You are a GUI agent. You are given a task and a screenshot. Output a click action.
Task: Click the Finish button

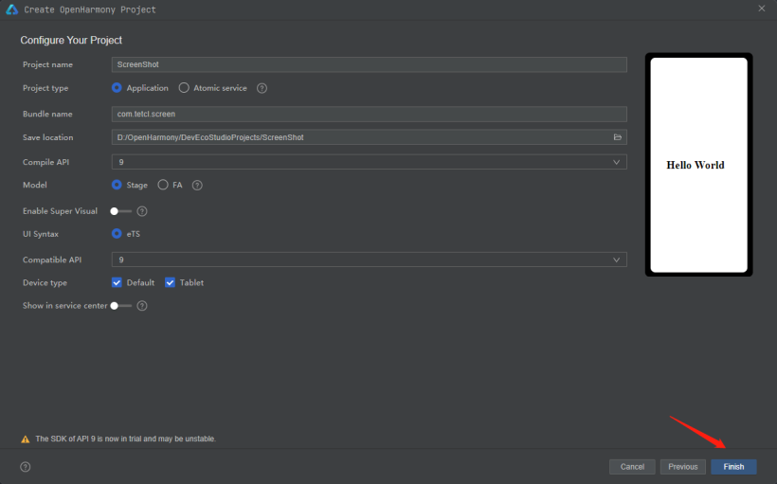click(x=733, y=467)
